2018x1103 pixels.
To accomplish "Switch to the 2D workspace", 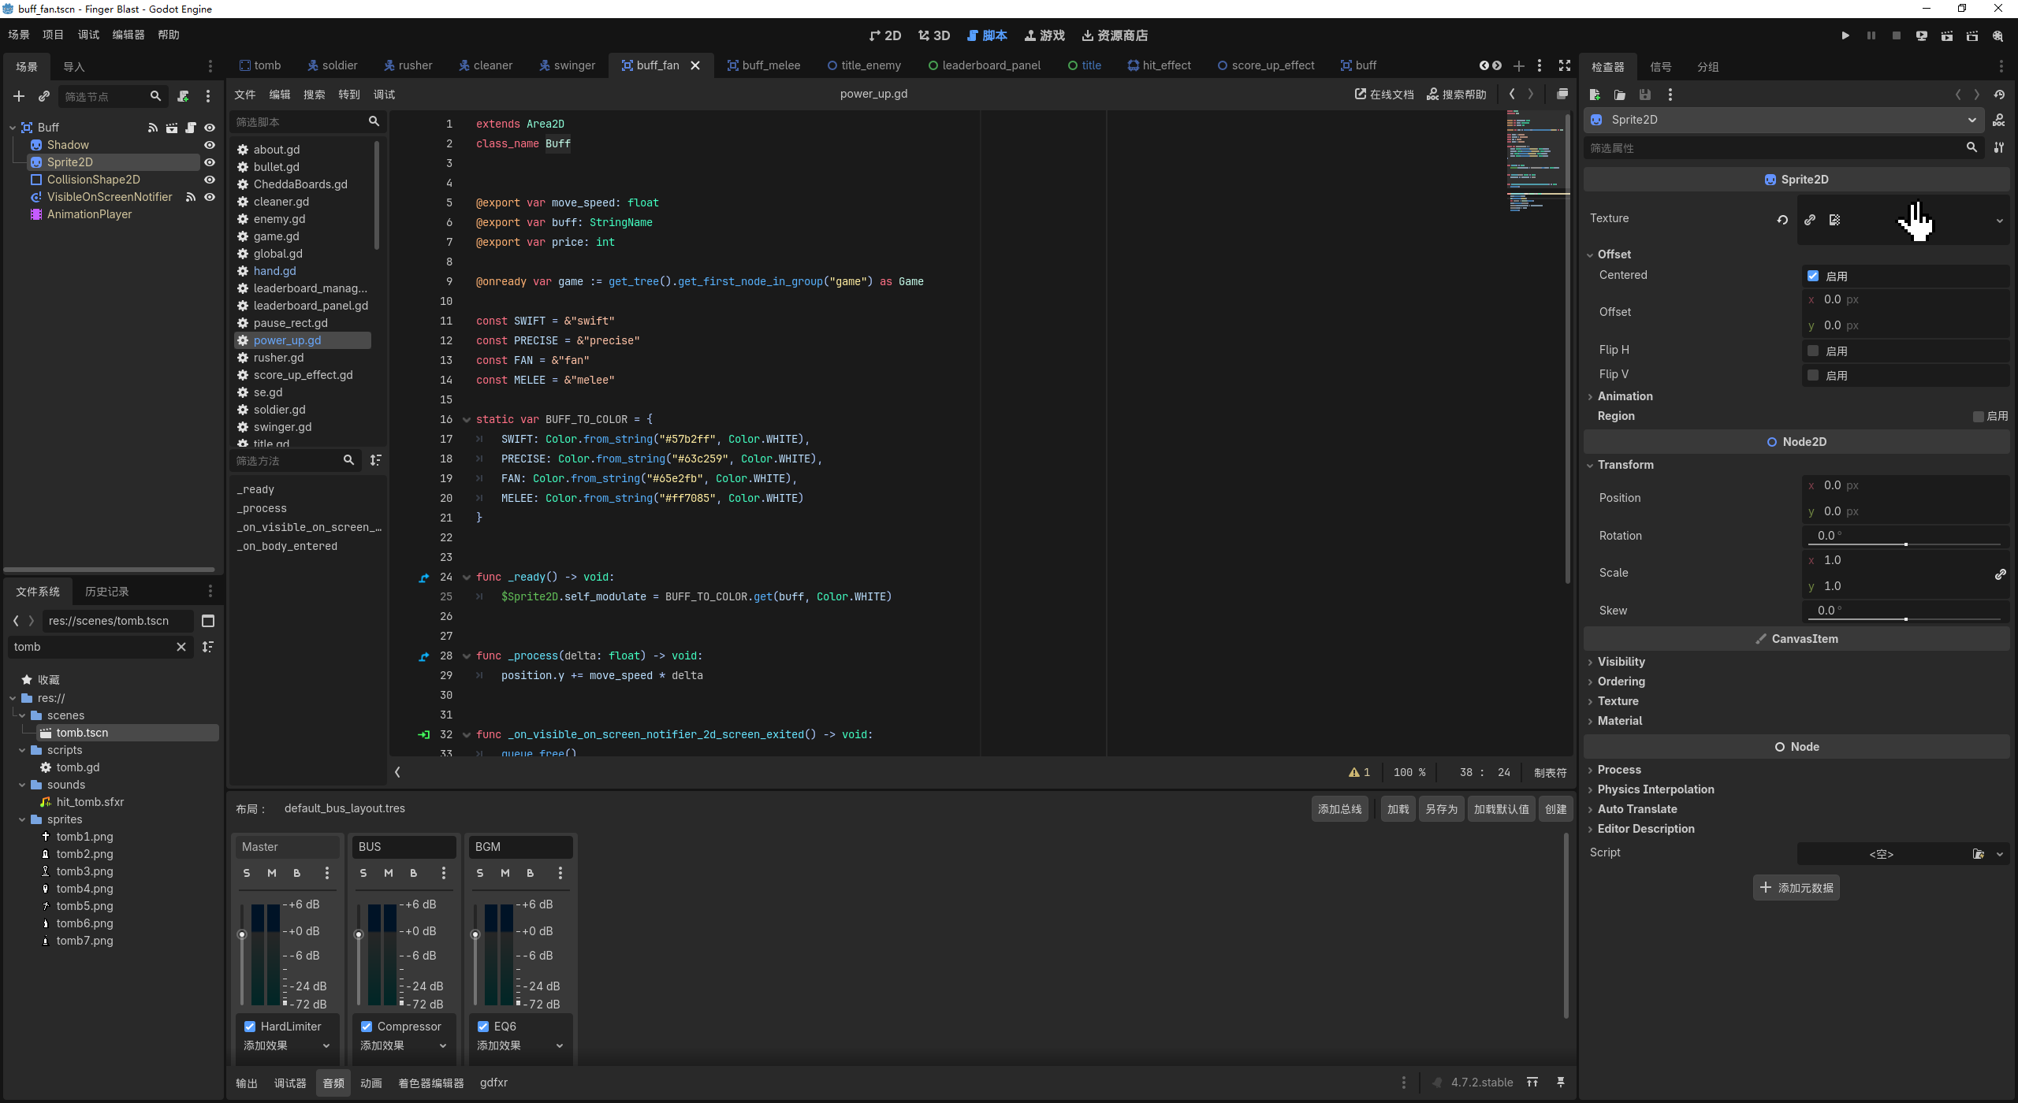I will (885, 35).
